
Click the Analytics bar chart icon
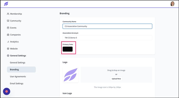point(8,42)
